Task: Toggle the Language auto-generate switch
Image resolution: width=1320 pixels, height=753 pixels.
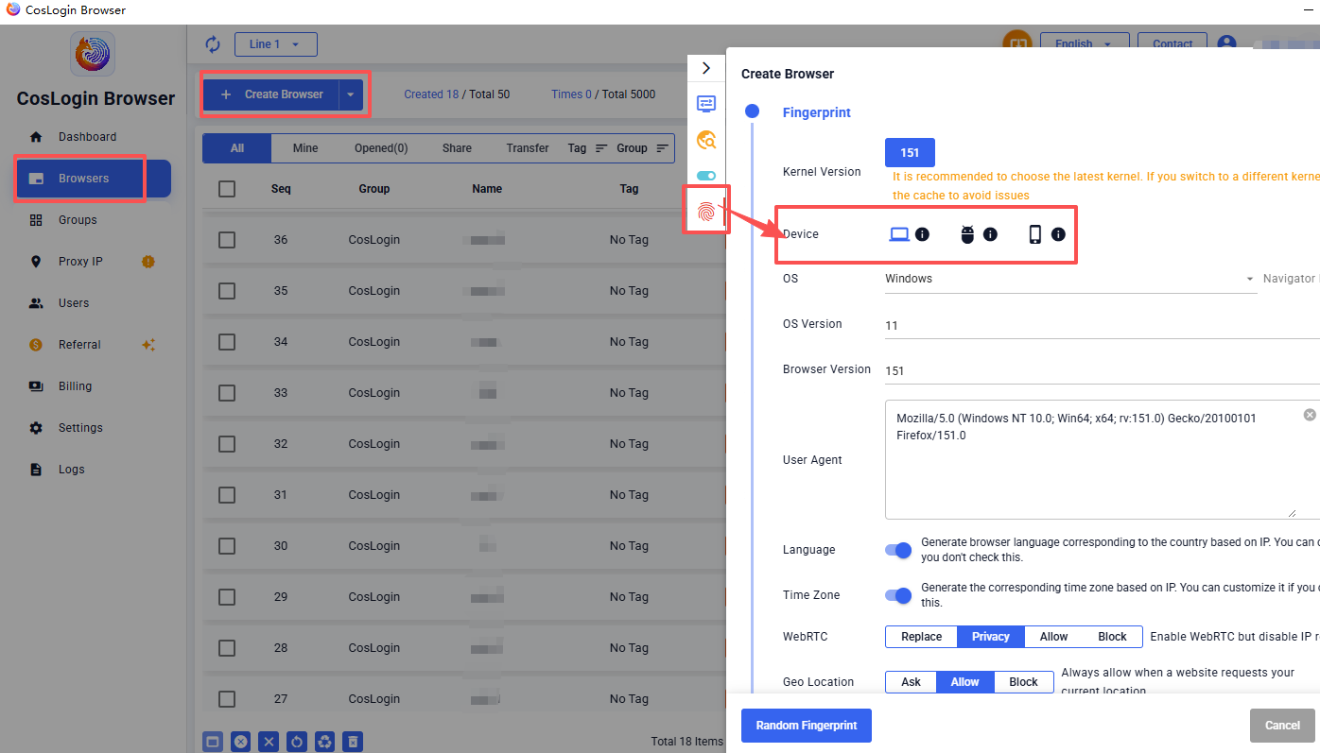Action: point(898,550)
